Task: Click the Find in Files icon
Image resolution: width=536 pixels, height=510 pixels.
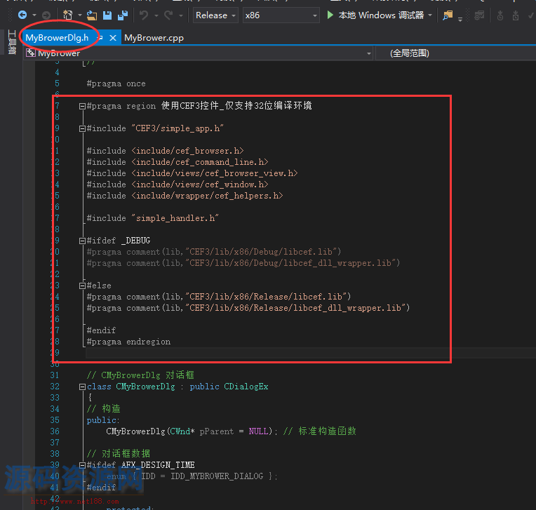Action: pos(448,15)
